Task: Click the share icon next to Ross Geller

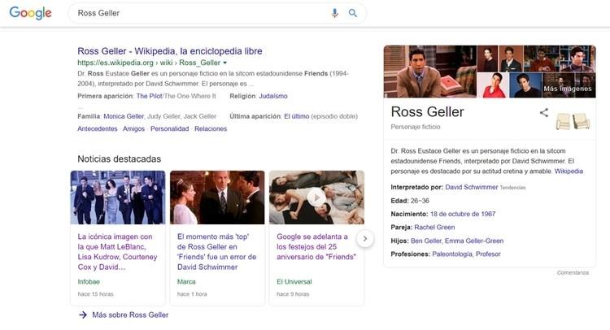Action: [544, 113]
